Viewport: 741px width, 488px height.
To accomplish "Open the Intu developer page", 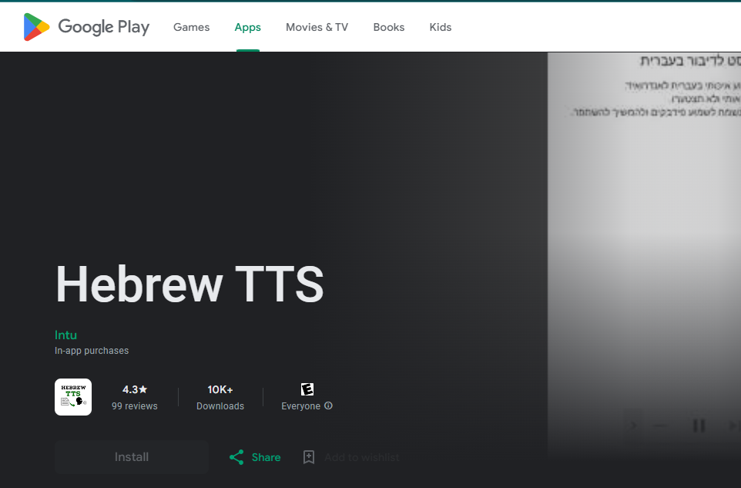I will tap(65, 335).
